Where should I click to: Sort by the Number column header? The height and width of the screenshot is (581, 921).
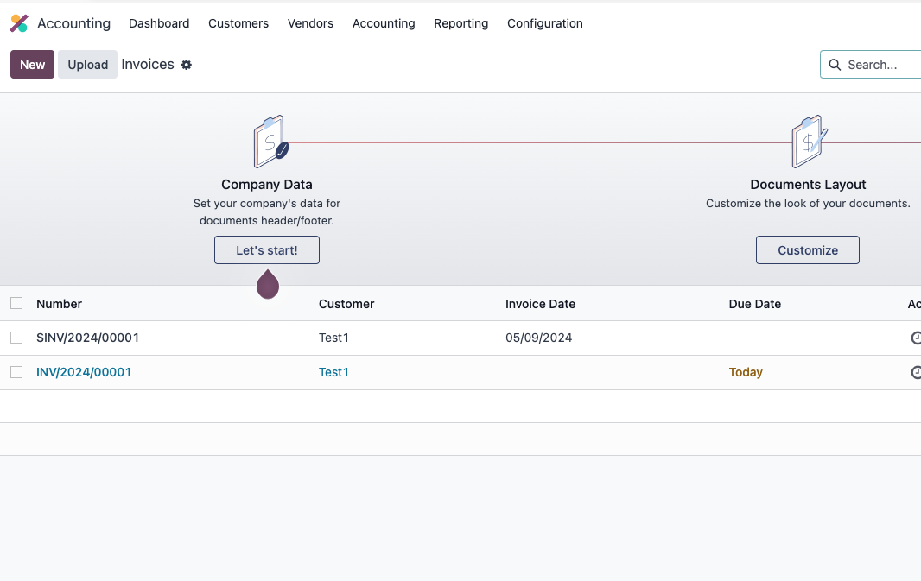pos(60,304)
